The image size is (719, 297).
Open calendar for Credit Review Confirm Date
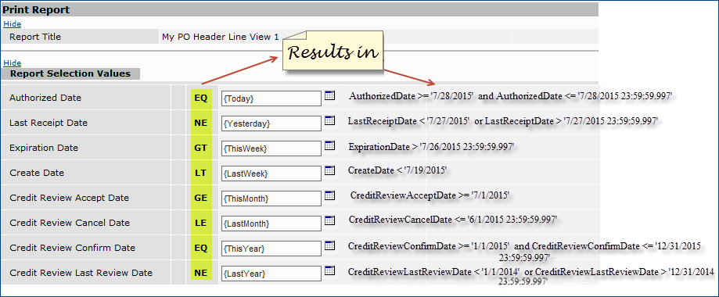tap(329, 245)
